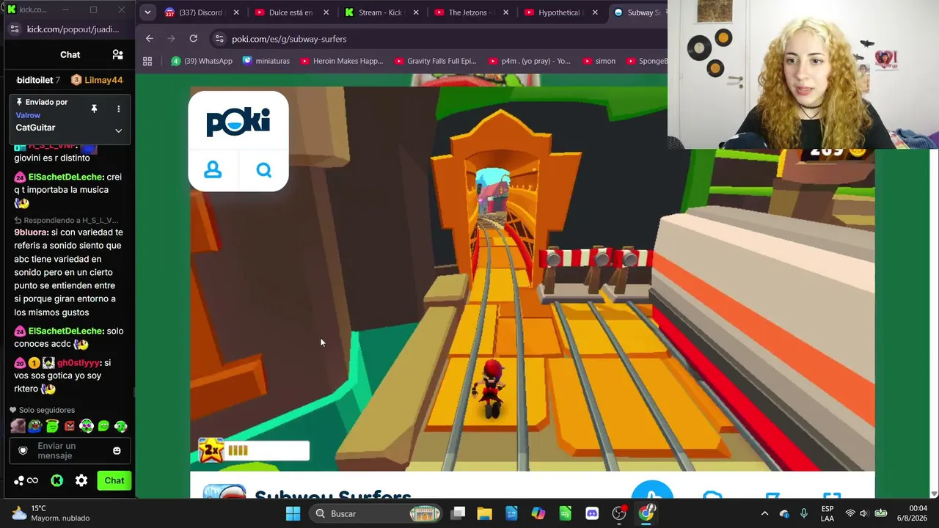This screenshot has height=528, width=939.
Task: Expand the pinned CatGuitar message
Action: coord(118,131)
